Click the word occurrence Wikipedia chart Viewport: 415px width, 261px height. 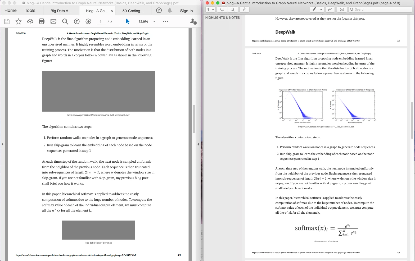[353, 106]
